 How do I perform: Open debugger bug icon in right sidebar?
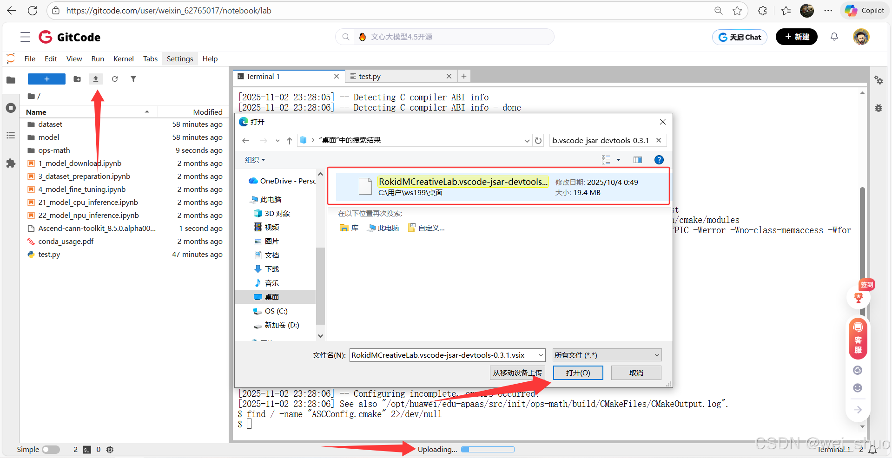pos(879,108)
